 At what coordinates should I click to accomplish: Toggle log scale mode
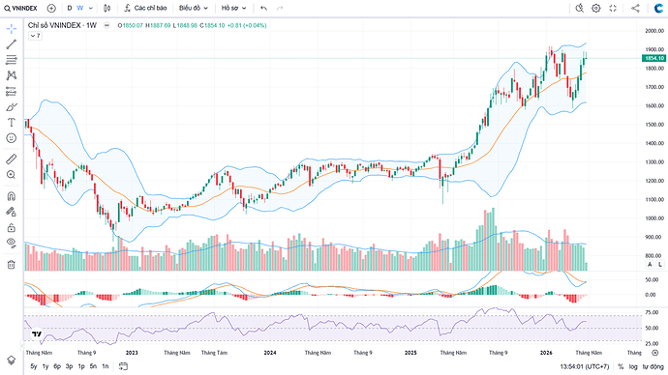pyautogui.click(x=633, y=366)
